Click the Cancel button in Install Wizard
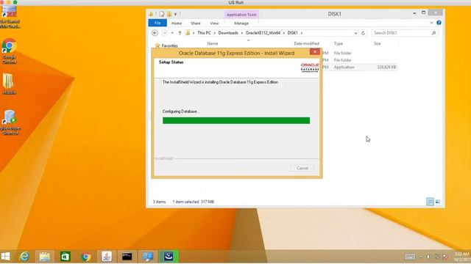Image resolution: width=471 pixels, height=264 pixels. 302,168
